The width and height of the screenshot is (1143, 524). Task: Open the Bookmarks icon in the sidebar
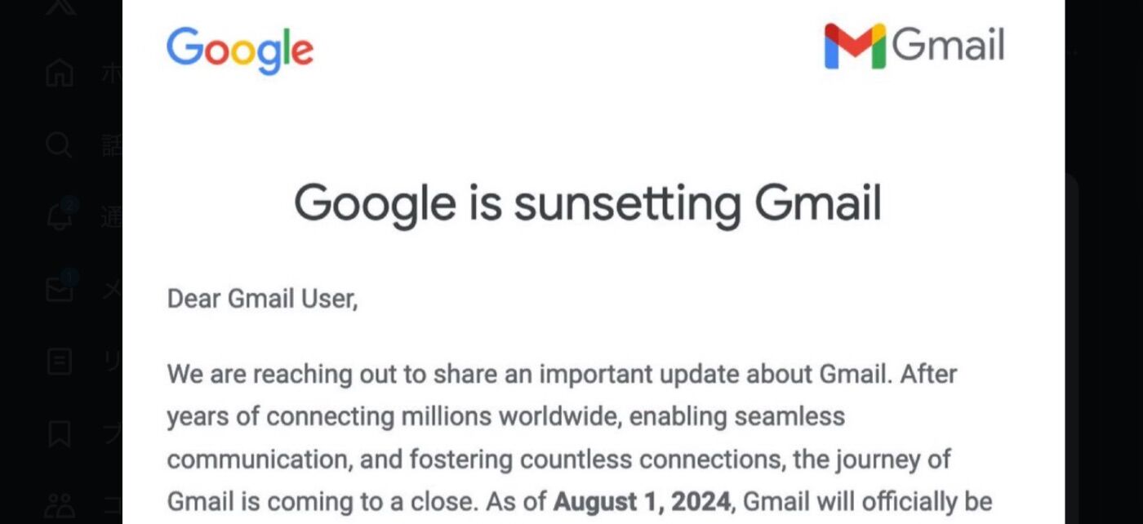click(x=60, y=433)
